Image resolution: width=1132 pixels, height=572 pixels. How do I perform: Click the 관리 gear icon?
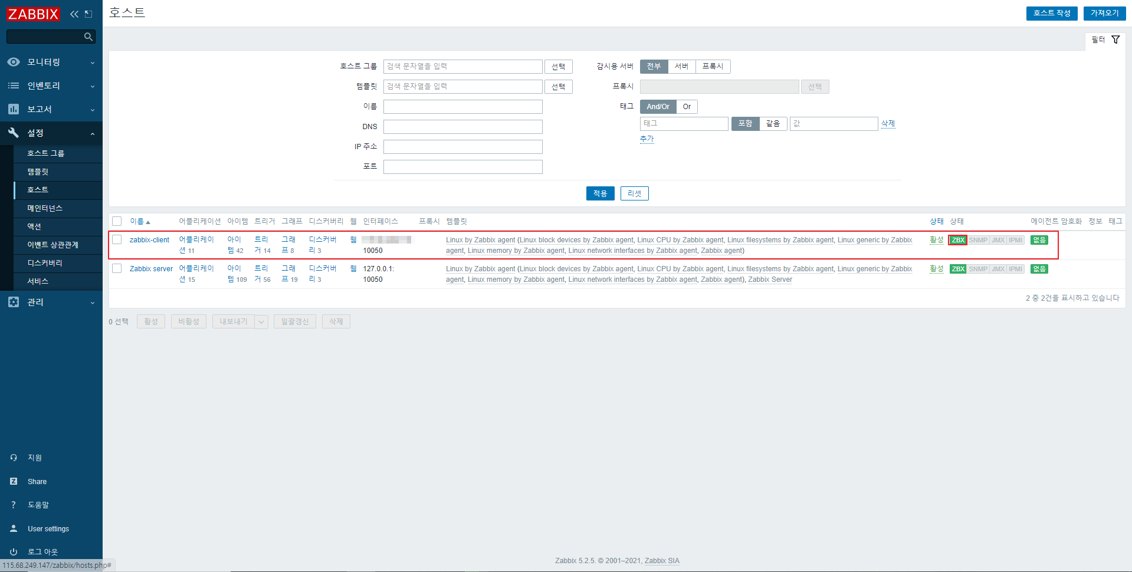(x=14, y=302)
